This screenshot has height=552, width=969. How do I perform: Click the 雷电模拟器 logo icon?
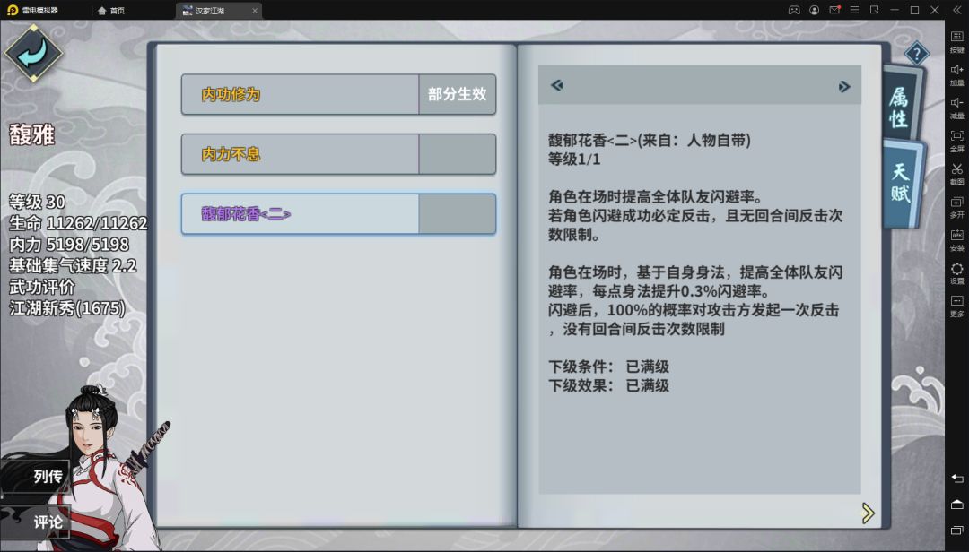(x=13, y=10)
